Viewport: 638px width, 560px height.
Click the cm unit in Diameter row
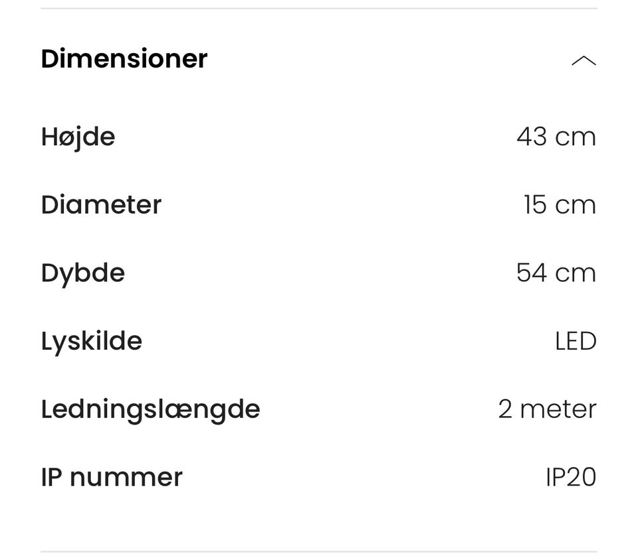(576, 204)
